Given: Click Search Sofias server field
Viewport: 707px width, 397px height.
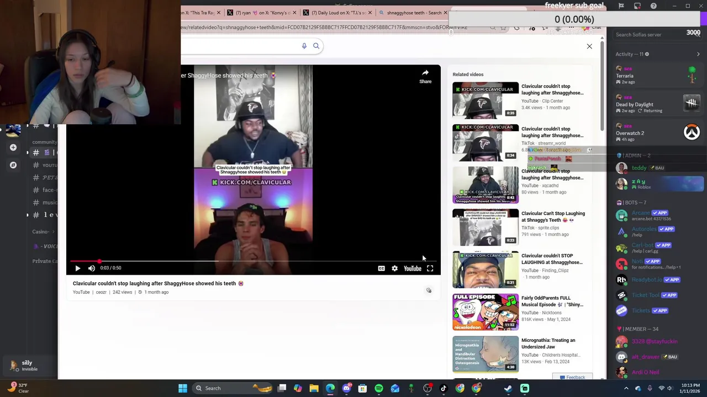Looking at the screenshot, I should click(657, 35).
